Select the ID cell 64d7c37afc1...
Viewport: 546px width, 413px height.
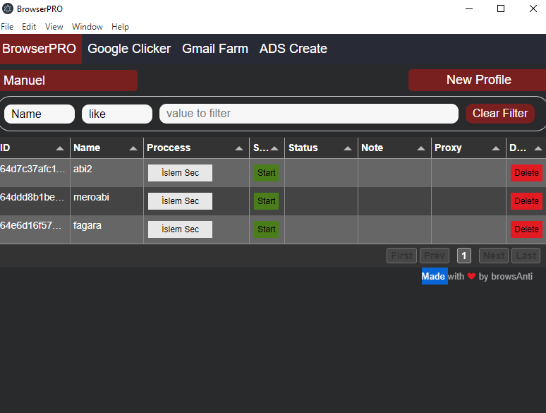pyautogui.click(x=35, y=173)
